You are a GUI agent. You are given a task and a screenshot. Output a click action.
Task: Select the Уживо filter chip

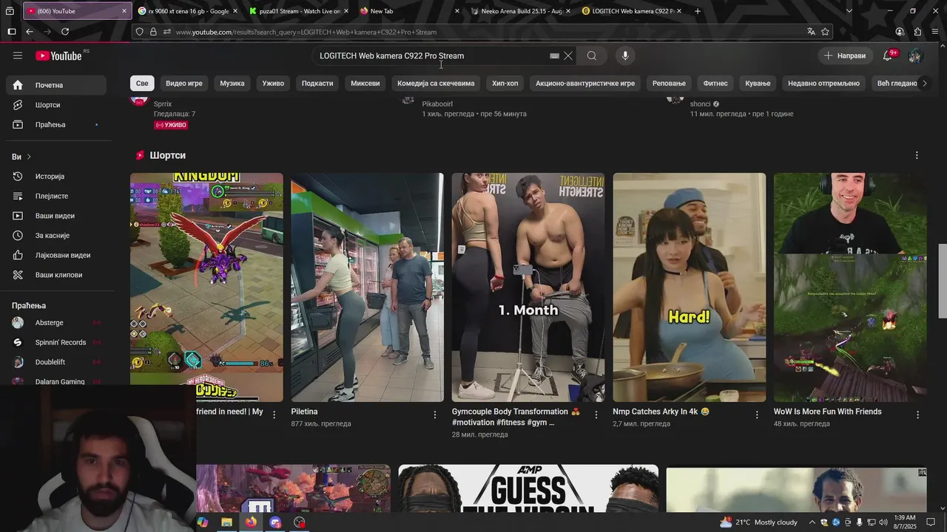[x=273, y=83]
